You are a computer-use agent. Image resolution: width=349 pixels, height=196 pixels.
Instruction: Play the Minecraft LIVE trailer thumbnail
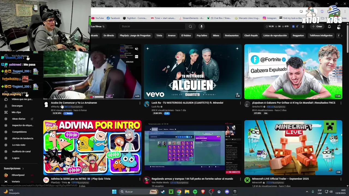(293, 148)
